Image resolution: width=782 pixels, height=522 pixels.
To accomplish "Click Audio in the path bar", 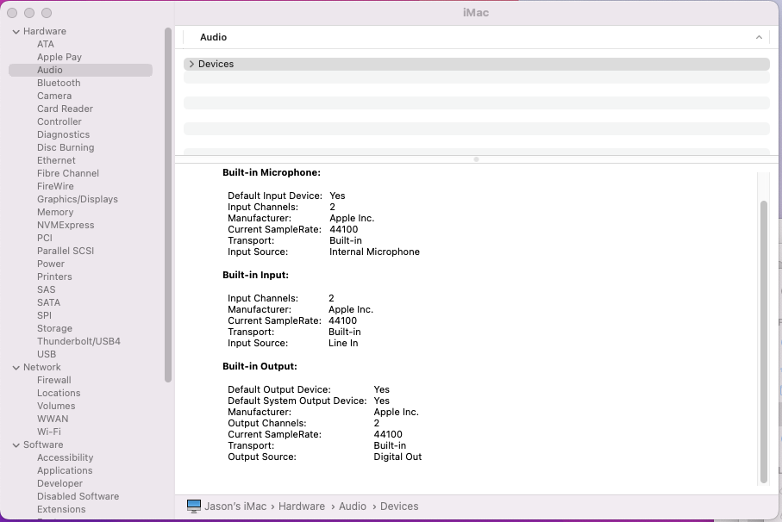I will pyautogui.click(x=353, y=506).
